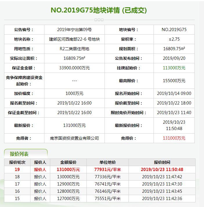Click the red winning price 131000万元
The height and width of the screenshot is (207, 204).
[174, 138]
